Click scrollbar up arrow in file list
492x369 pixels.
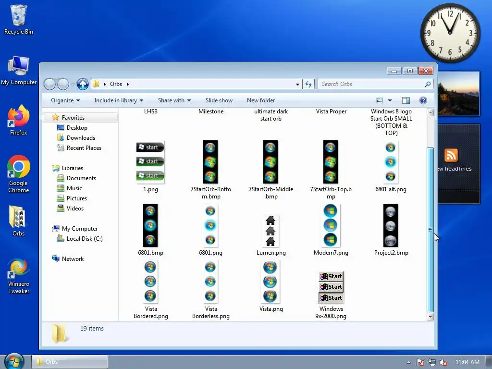coord(430,112)
